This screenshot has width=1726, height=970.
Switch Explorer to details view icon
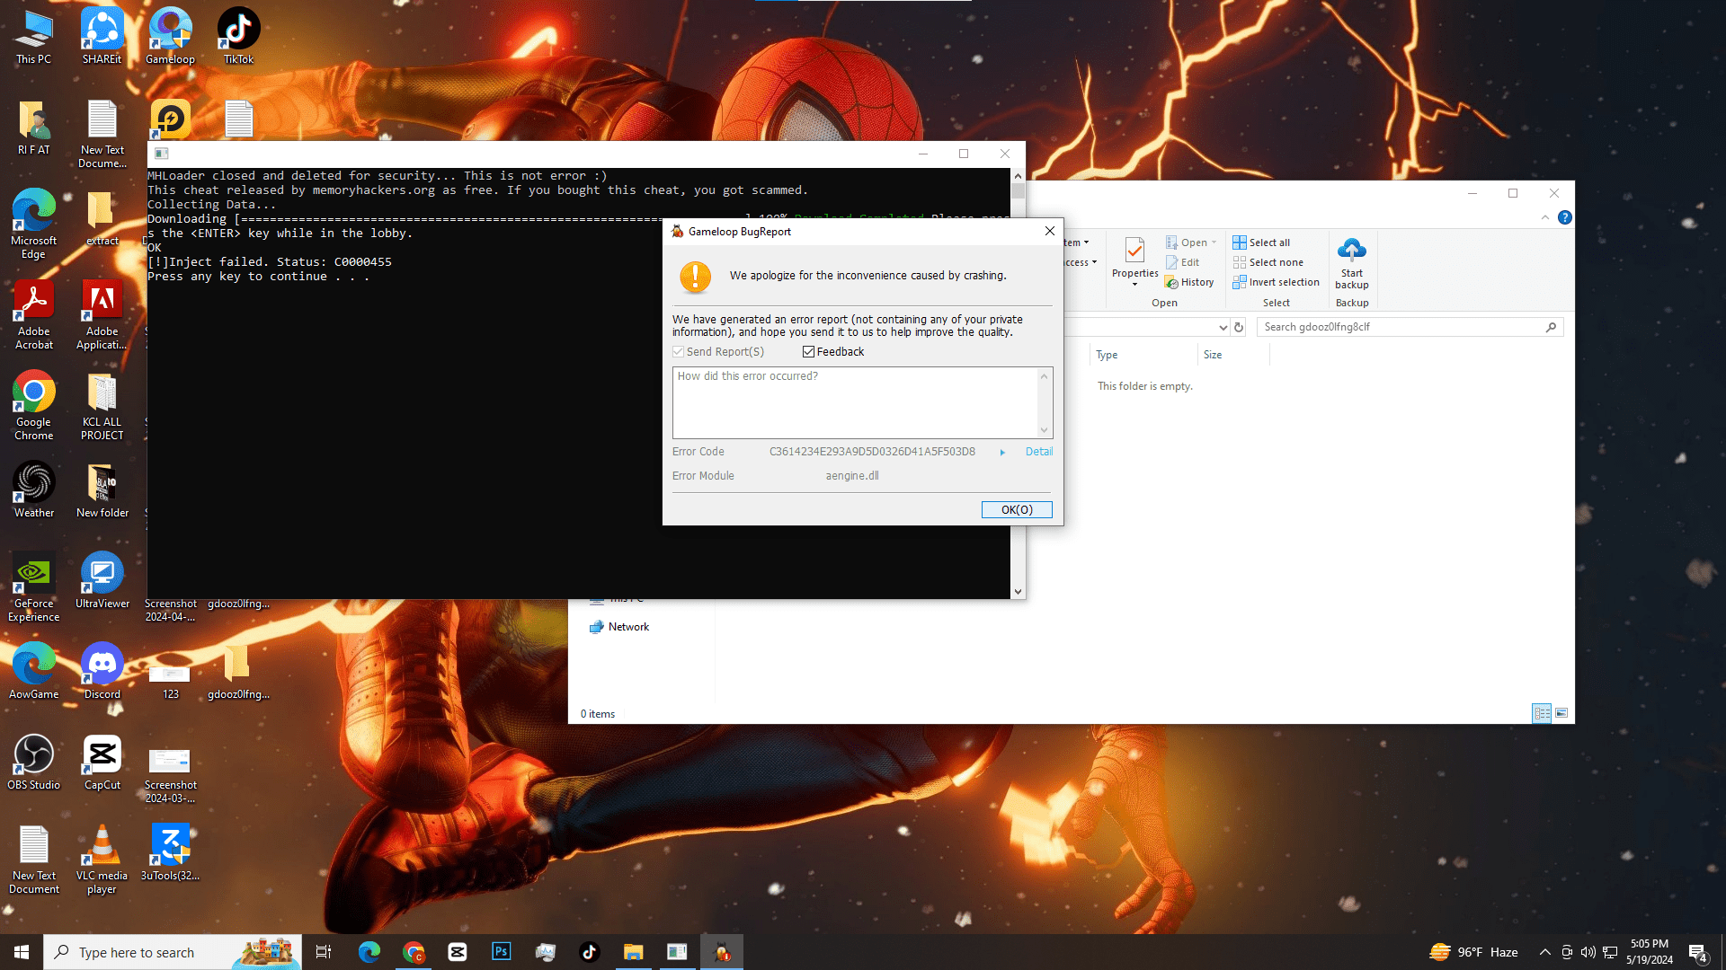click(x=1542, y=713)
